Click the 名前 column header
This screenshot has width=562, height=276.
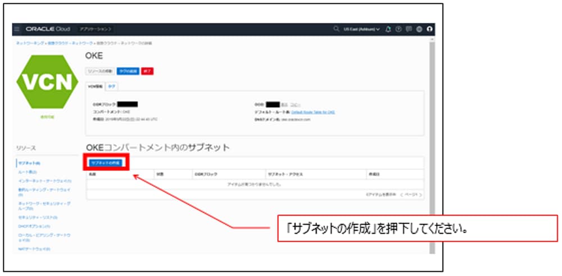point(93,174)
